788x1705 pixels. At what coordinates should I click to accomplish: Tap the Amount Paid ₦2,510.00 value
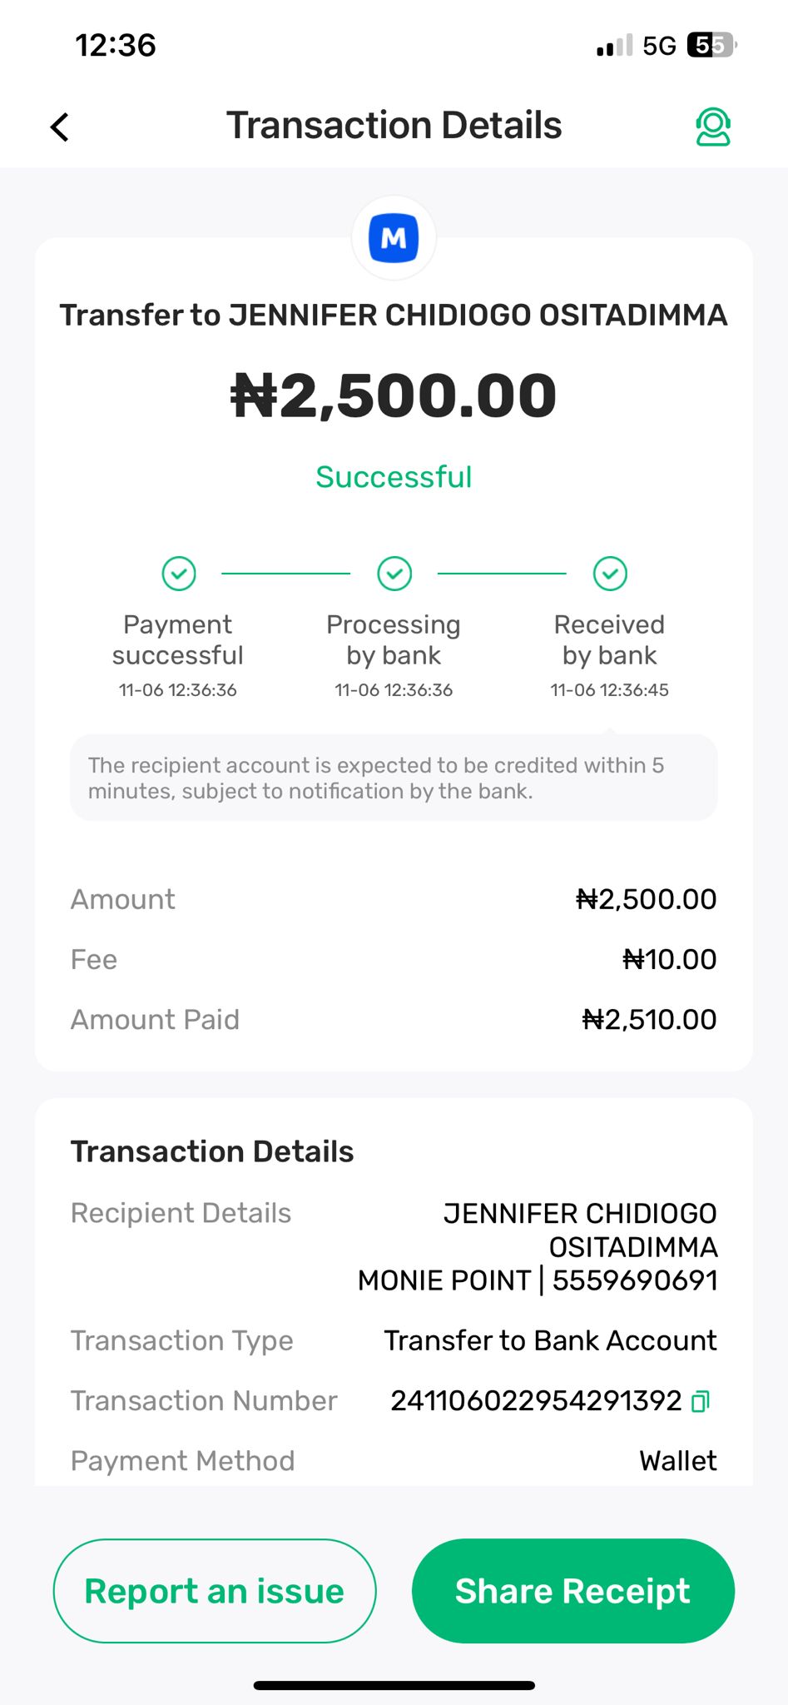click(649, 1019)
